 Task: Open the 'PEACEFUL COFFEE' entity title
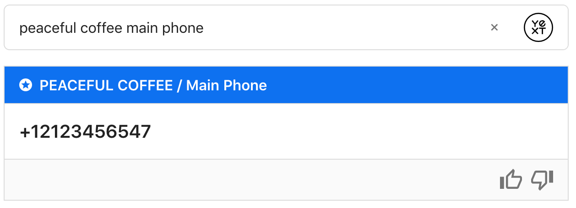point(106,85)
